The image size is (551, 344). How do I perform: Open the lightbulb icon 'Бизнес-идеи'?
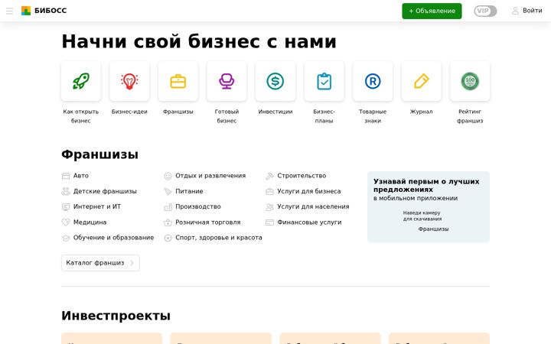tap(129, 81)
